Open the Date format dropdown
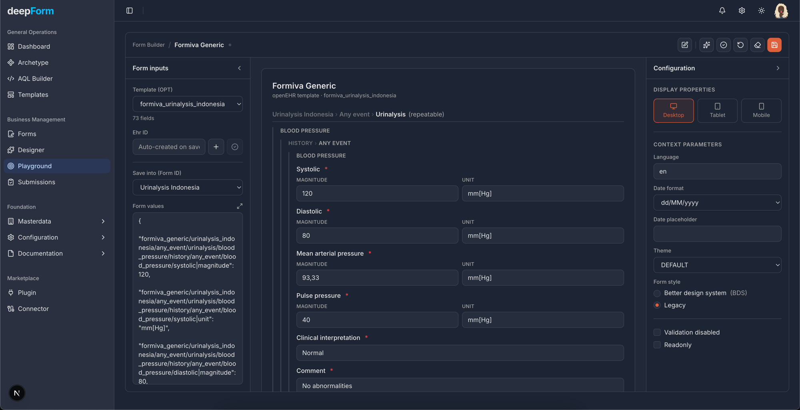The width and height of the screenshot is (800, 410). coord(717,203)
